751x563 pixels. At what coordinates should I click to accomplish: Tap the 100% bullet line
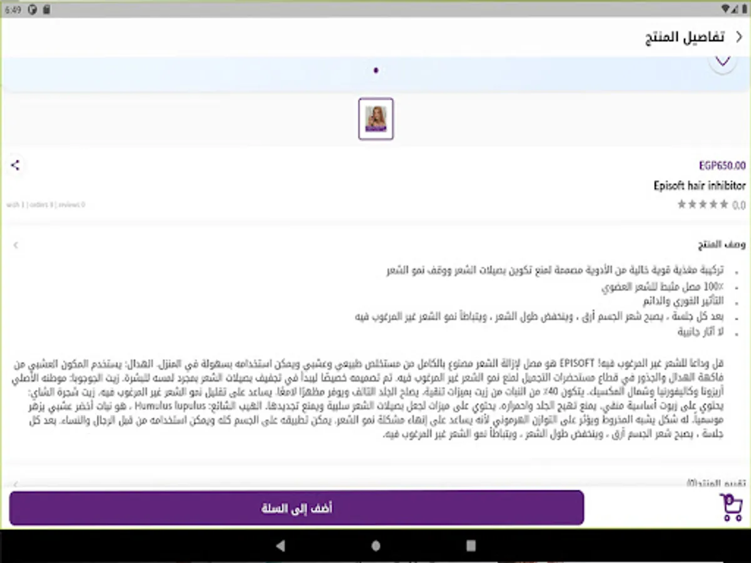pyautogui.click(x=663, y=287)
